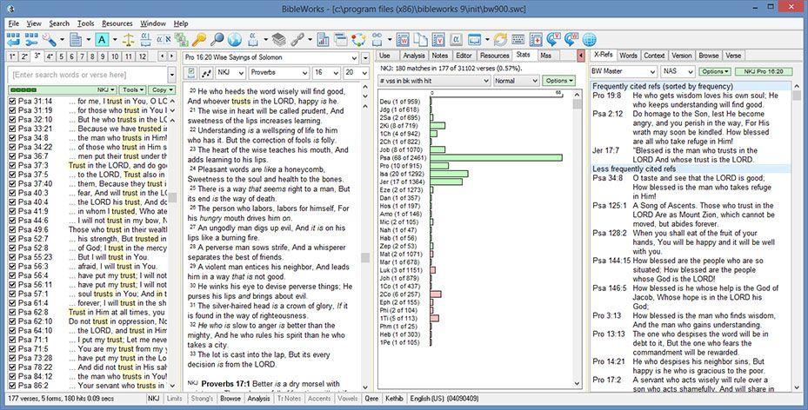Uncheck the Psa 40:4 result checkbox
808x410 pixels.
[x=13, y=202]
